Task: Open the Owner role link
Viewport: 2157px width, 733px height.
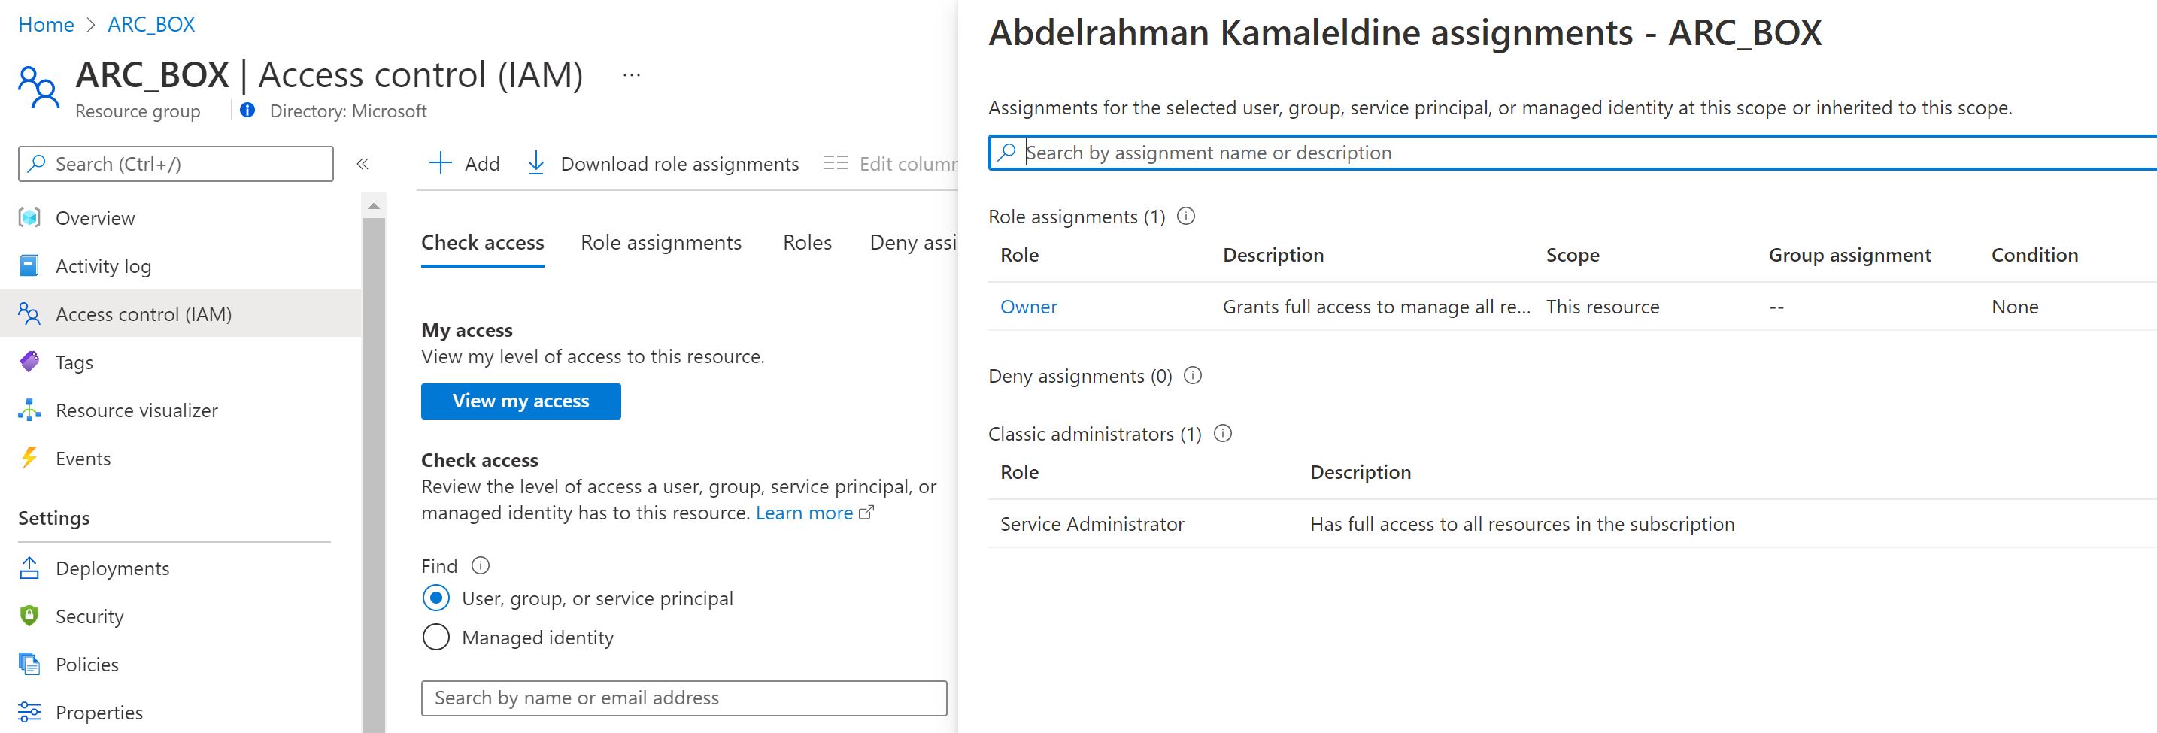Action: (1027, 306)
